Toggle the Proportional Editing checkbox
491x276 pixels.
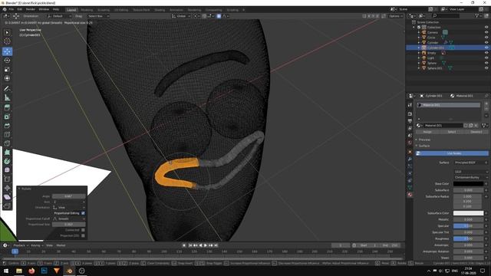(83, 213)
